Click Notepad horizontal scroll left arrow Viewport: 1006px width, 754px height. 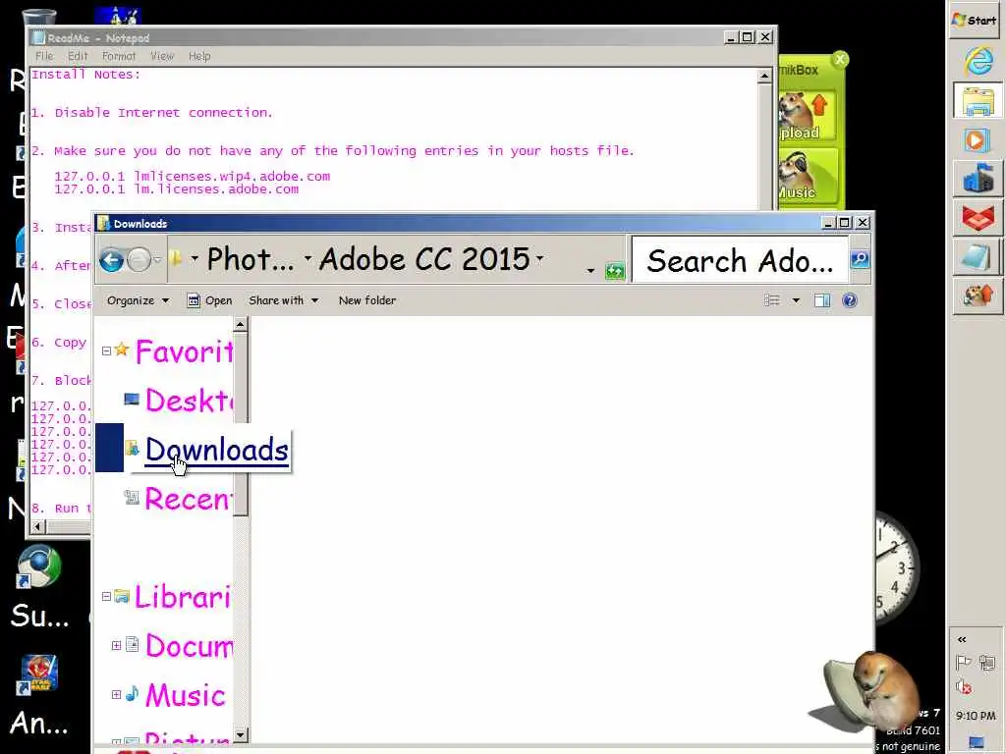pyautogui.click(x=38, y=527)
